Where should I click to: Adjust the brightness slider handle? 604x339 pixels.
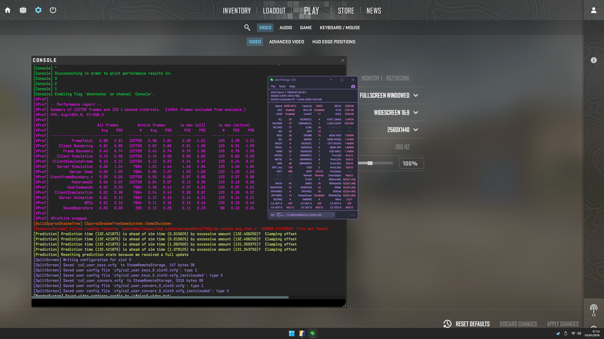[370, 163]
